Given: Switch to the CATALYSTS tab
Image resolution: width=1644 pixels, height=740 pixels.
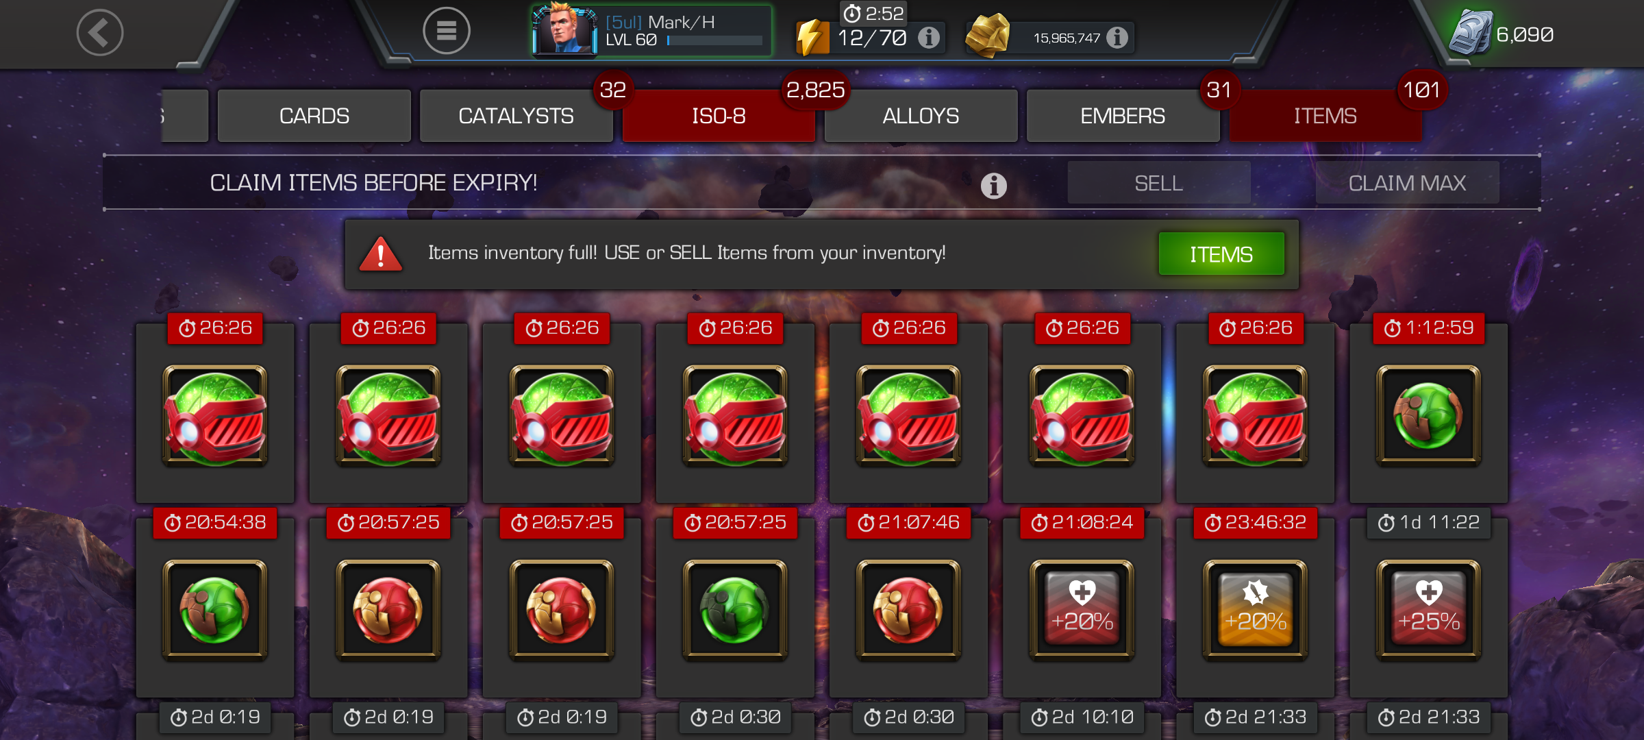Looking at the screenshot, I should tap(516, 116).
